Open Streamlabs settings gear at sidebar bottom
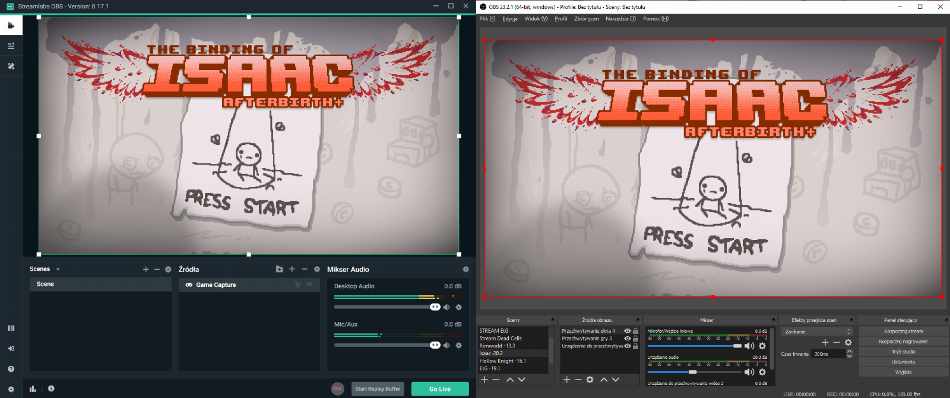The image size is (950, 398). coord(11,389)
